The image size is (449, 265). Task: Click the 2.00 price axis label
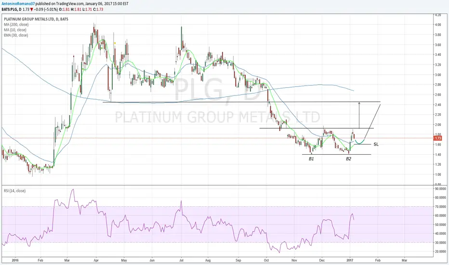pos(438,125)
